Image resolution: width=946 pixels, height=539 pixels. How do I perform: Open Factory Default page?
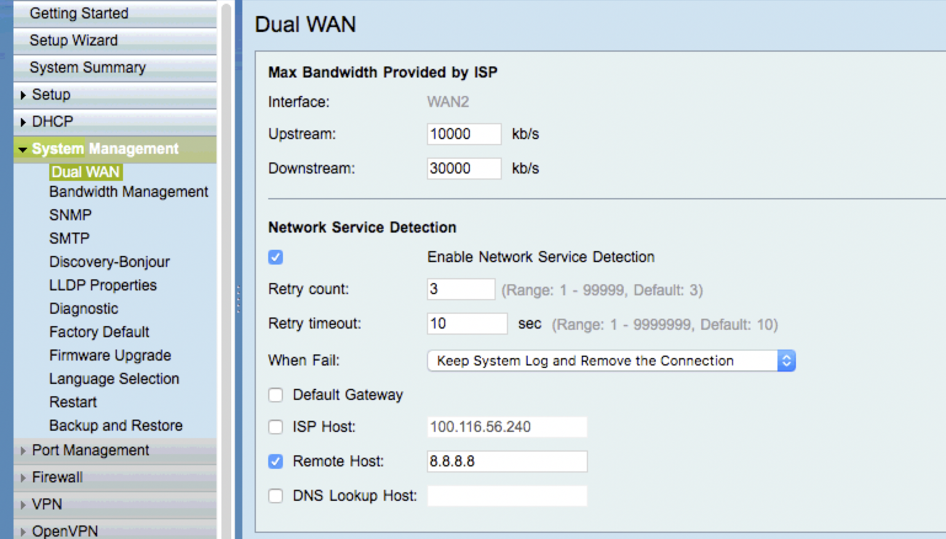[x=99, y=332]
